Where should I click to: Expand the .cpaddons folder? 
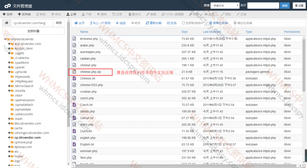(9, 63)
